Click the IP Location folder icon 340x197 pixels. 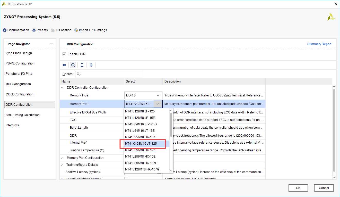click(x=53, y=30)
